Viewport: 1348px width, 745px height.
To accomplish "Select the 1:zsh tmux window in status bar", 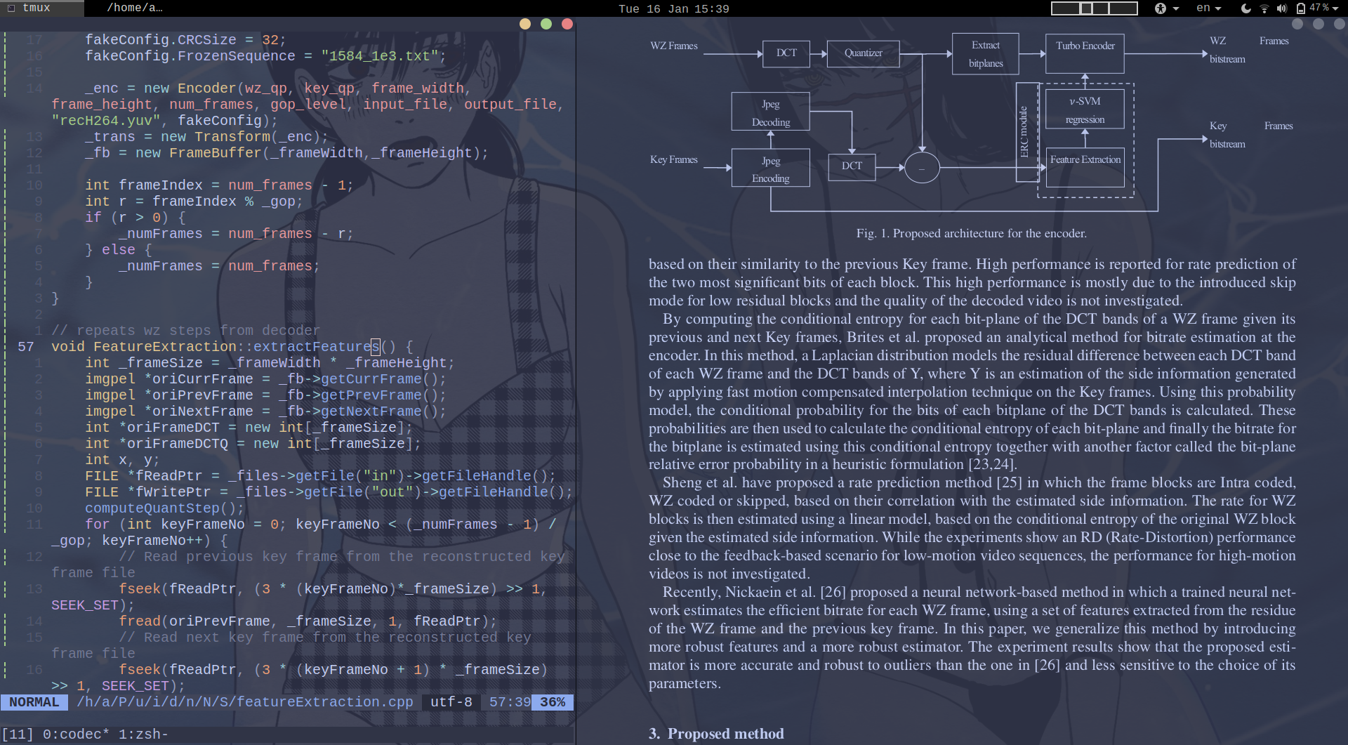I will [x=143, y=734].
